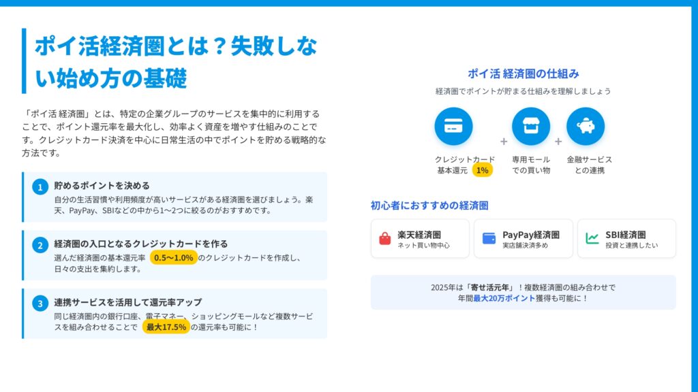Click the 初心者におすすめの経済圏 heading
The width and height of the screenshot is (698, 392).
pyautogui.click(x=429, y=206)
